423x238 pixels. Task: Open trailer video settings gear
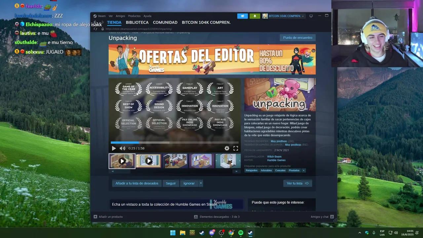click(x=227, y=148)
